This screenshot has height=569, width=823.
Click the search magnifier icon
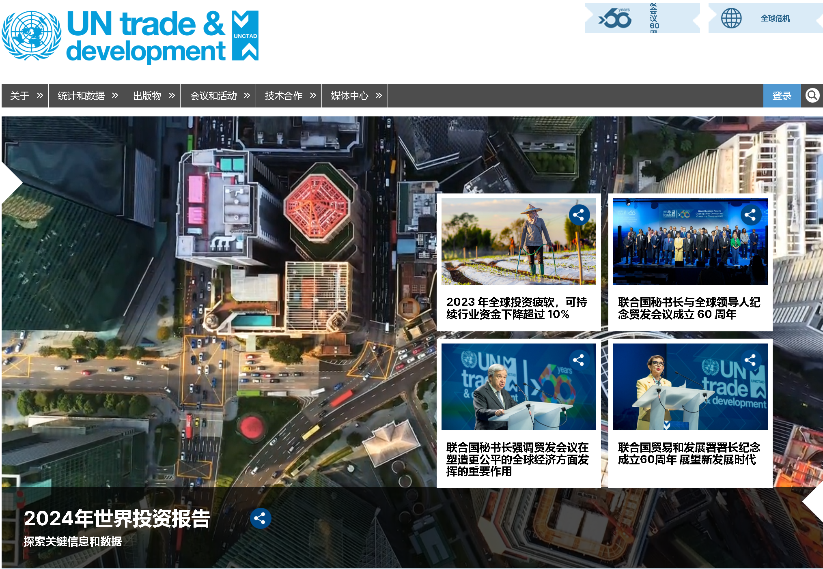(812, 96)
